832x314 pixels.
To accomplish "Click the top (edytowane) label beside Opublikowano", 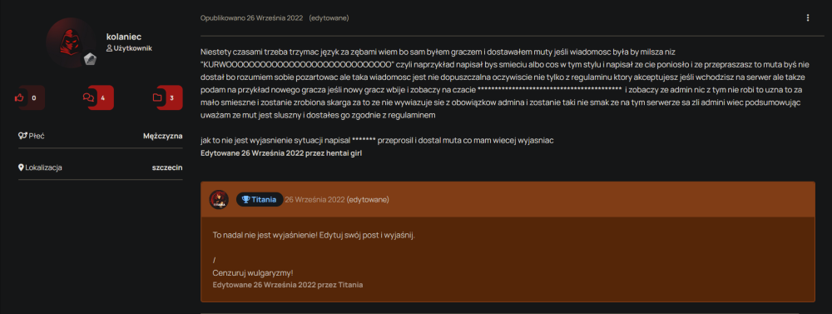I will click(x=329, y=18).
